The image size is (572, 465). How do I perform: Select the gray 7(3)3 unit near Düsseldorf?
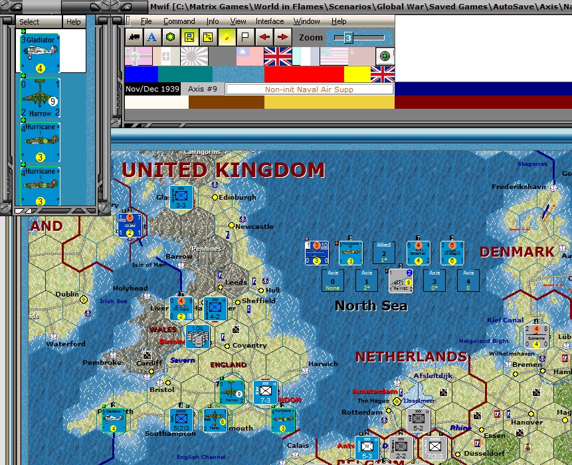(435, 448)
